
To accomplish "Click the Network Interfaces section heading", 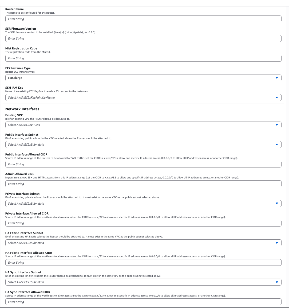I will (23, 109).
